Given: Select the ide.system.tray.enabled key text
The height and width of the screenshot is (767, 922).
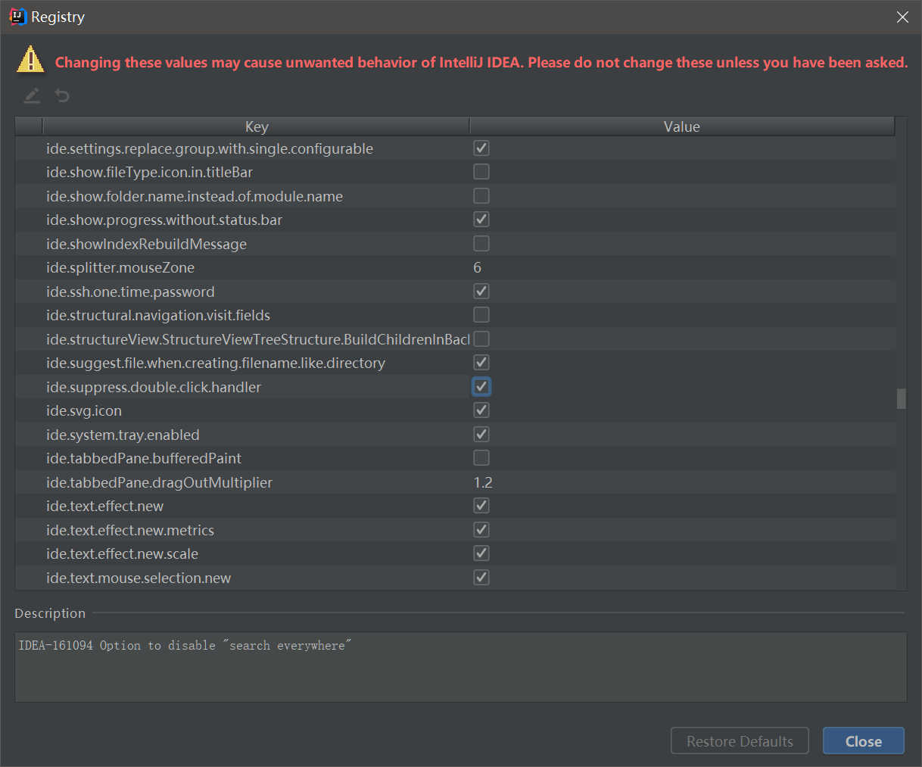Looking at the screenshot, I should (x=123, y=435).
